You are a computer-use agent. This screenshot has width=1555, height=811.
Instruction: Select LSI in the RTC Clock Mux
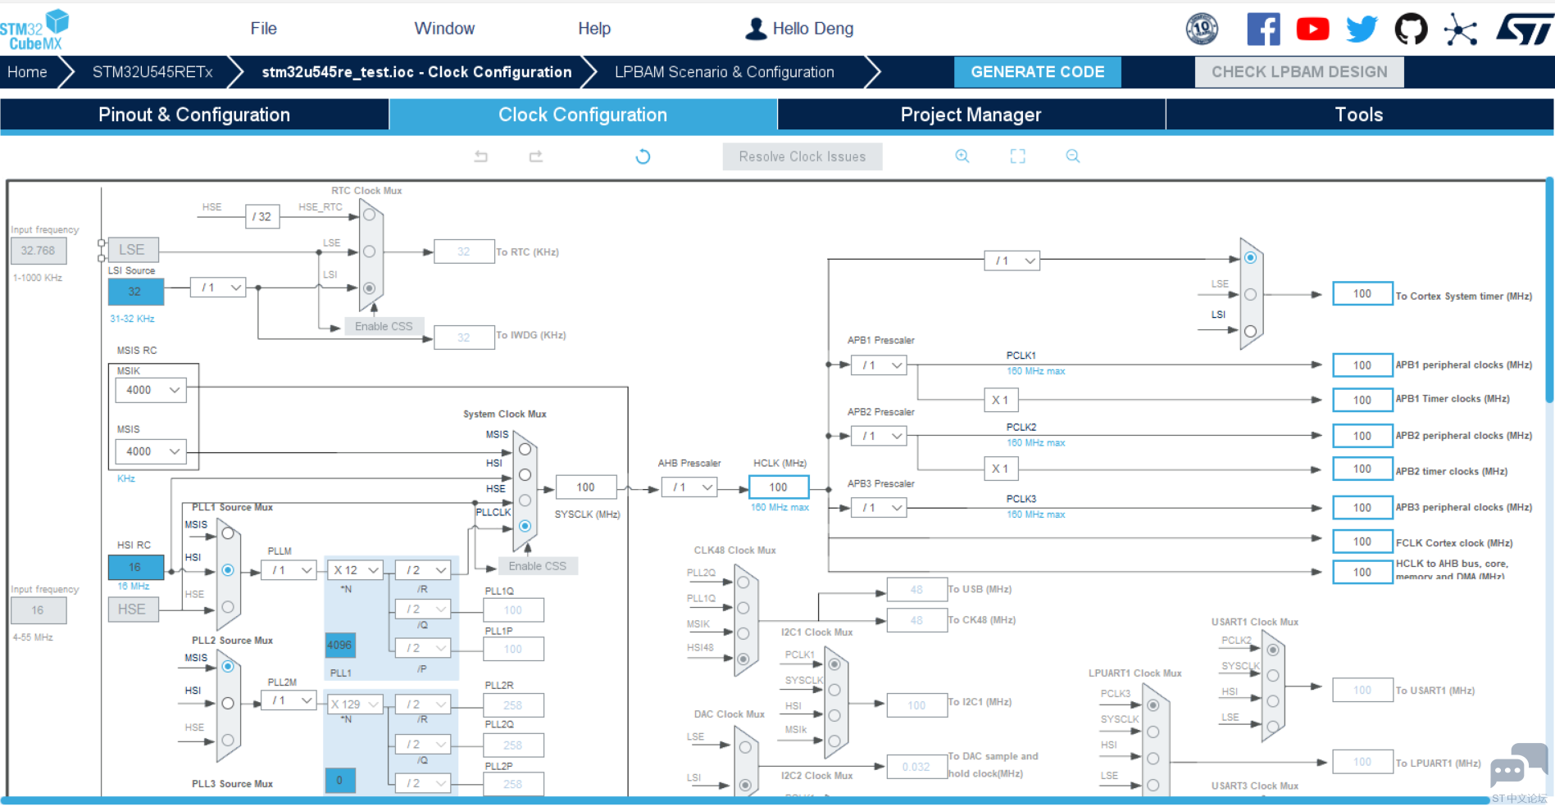(370, 288)
